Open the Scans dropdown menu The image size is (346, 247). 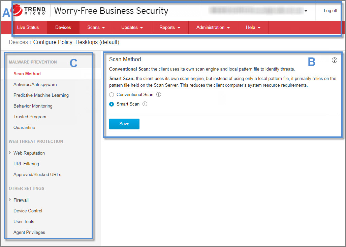(96, 28)
